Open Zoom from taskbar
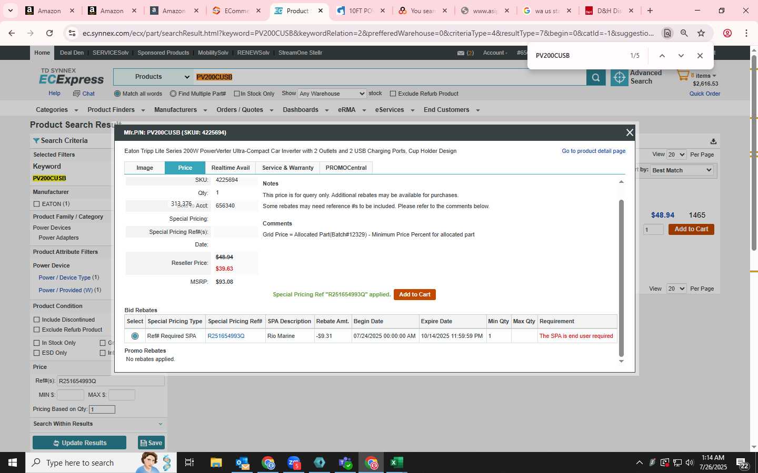Viewport: 758px width, 473px height. (x=294, y=462)
